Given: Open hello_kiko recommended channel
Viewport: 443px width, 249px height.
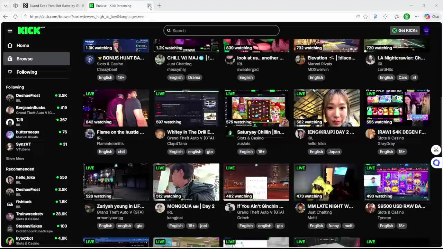Looking at the screenshot, I should [x=36, y=180].
